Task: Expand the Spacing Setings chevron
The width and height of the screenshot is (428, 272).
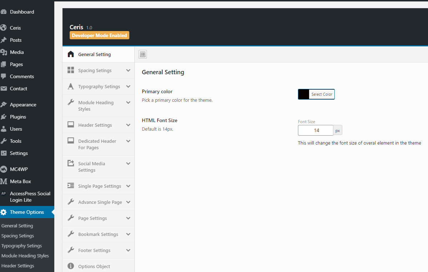Action: [x=128, y=70]
